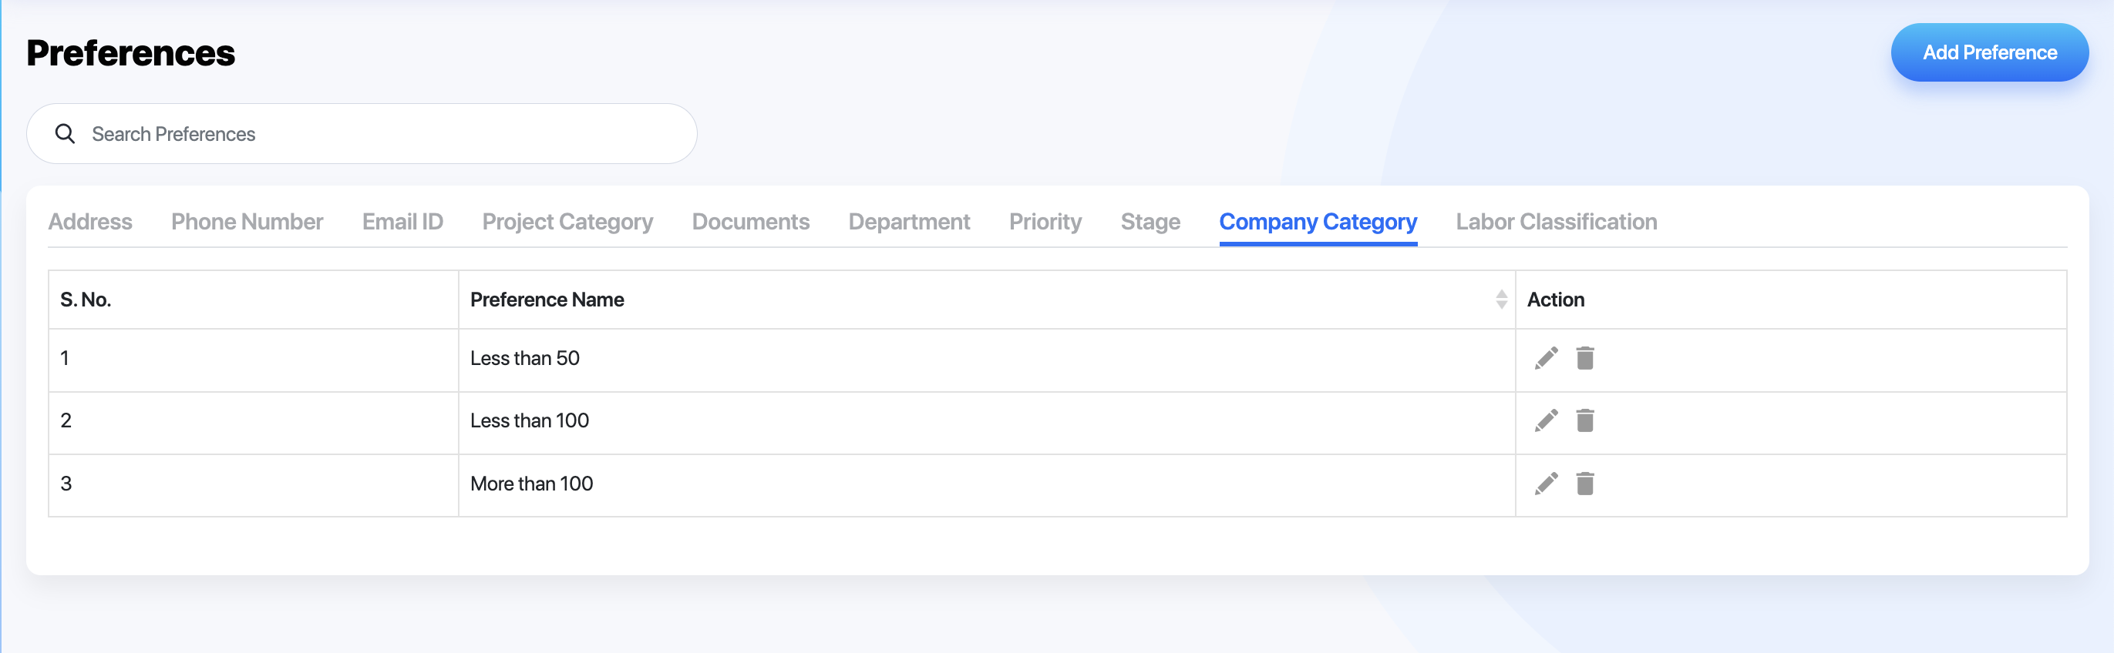Open the Phone Number tab
Image resolution: width=2114 pixels, height=653 pixels.
[x=247, y=221]
